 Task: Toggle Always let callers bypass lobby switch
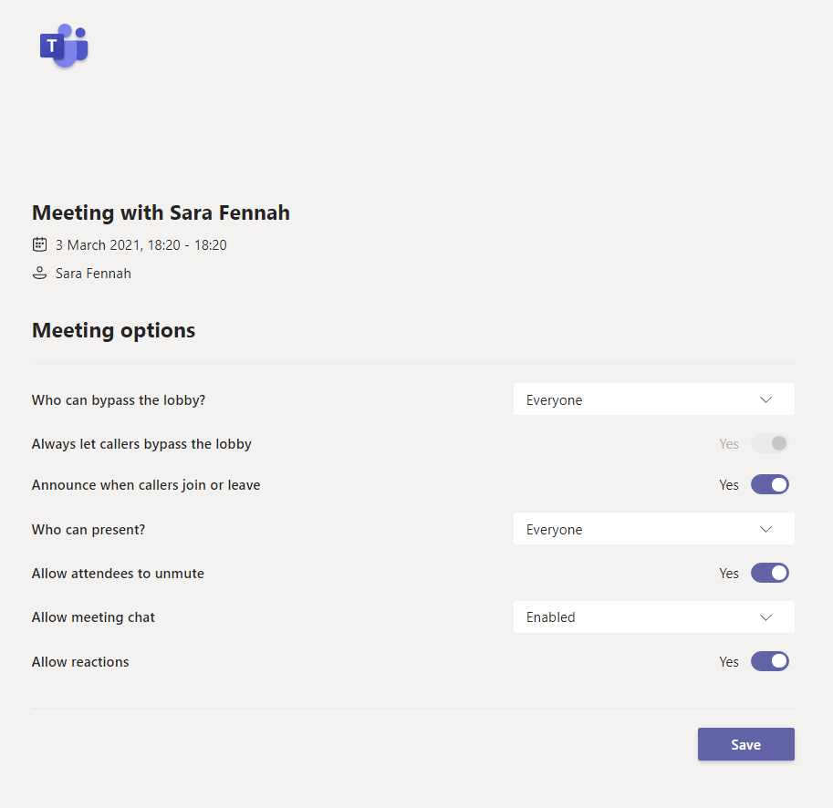[769, 443]
